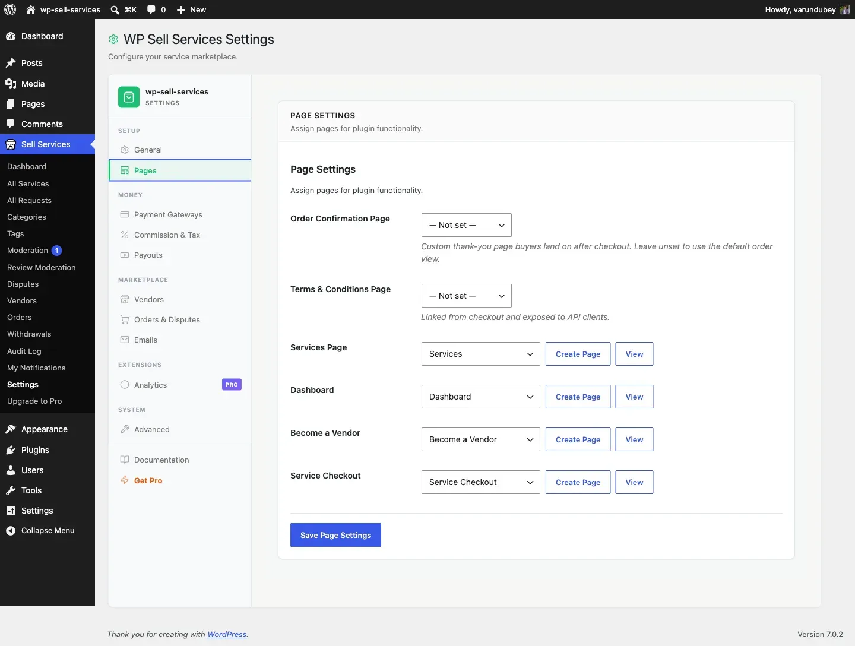Open the Analytics Pro extension tab
This screenshot has height=646, width=855.
coord(180,385)
